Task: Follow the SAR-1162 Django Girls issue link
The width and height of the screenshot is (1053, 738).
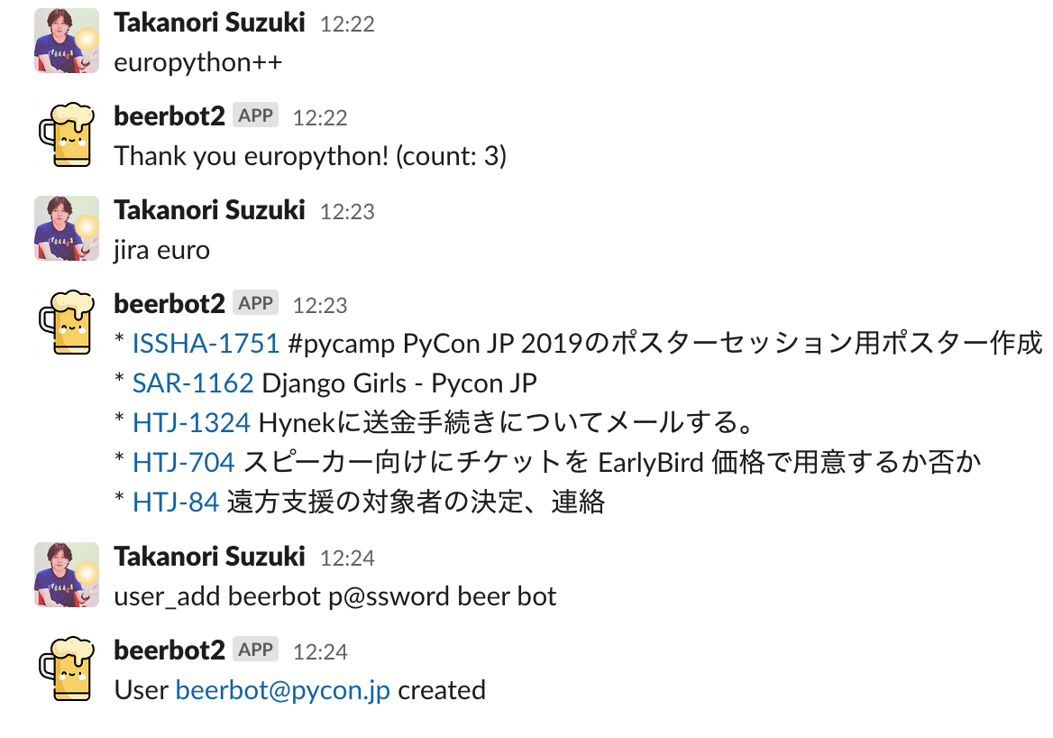Action: coord(193,383)
